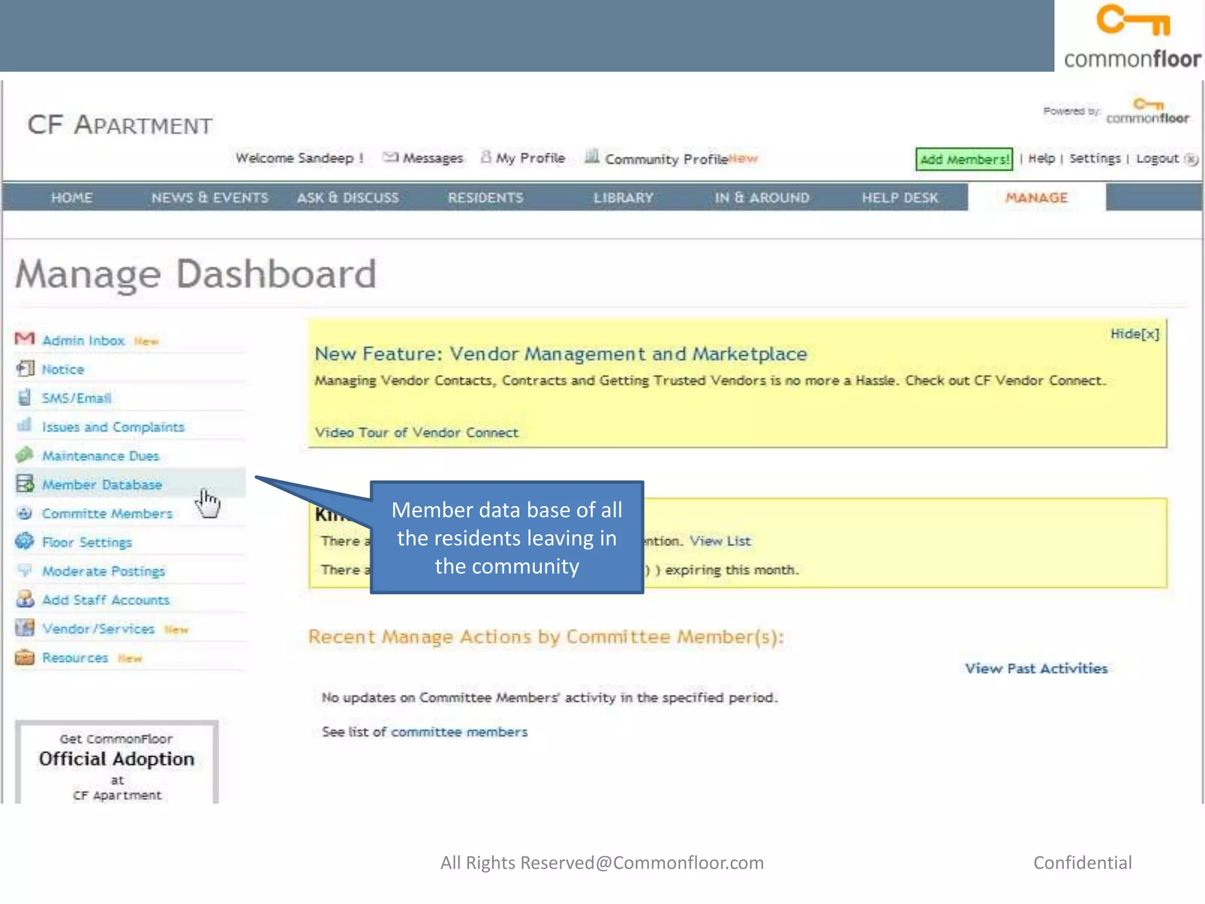Click the Maintenance Dues money icon
This screenshot has width=1205, height=904.
25,454
